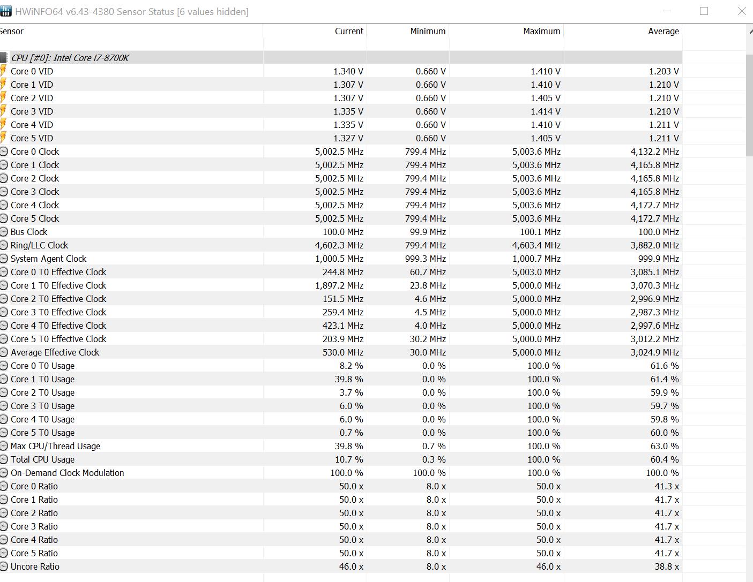The height and width of the screenshot is (582, 753).
Task: Click the lightning bolt icon for Core 4 VID
Action: pyautogui.click(x=3, y=125)
